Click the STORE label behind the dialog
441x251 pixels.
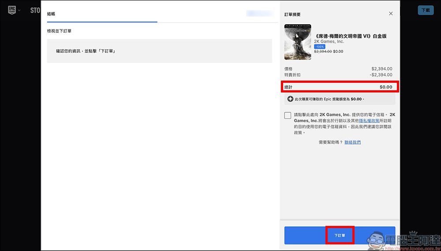[35, 11]
